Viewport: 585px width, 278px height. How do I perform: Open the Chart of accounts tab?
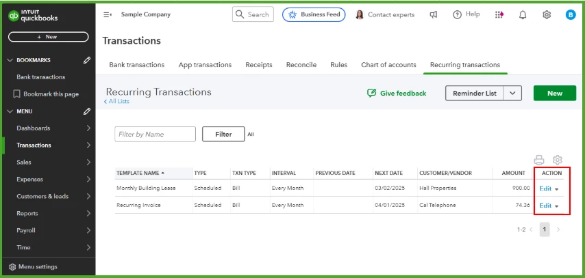tap(388, 65)
